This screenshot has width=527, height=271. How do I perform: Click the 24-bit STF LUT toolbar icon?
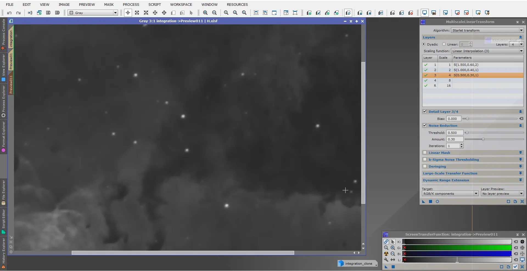(x=434, y=13)
